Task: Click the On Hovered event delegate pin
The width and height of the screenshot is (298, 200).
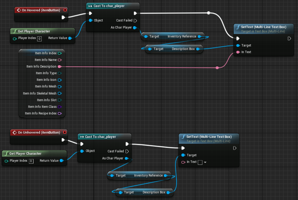Action: tap(65, 9)
